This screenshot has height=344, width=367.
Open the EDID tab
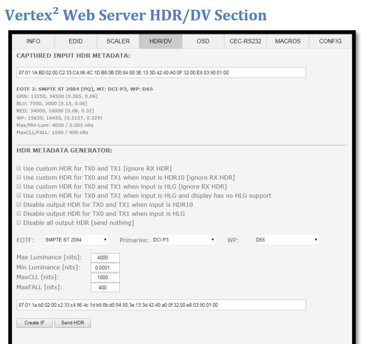(x=75, y=41)
